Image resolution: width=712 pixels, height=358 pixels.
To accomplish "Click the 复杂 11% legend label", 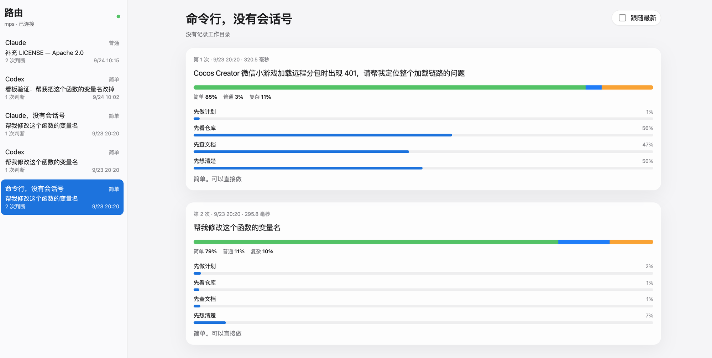I will pos(260,97).
